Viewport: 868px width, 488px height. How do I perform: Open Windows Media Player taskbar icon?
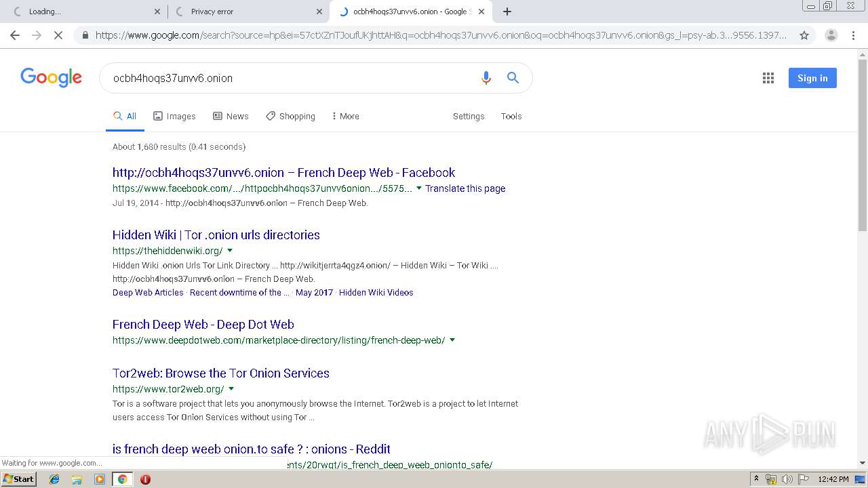point(100,479)
